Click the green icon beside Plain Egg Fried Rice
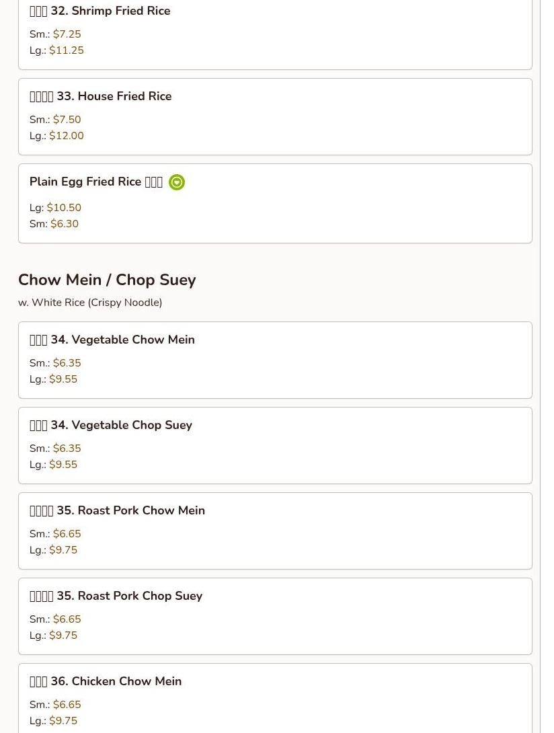The image size is (554, 733). pos(177,182)
